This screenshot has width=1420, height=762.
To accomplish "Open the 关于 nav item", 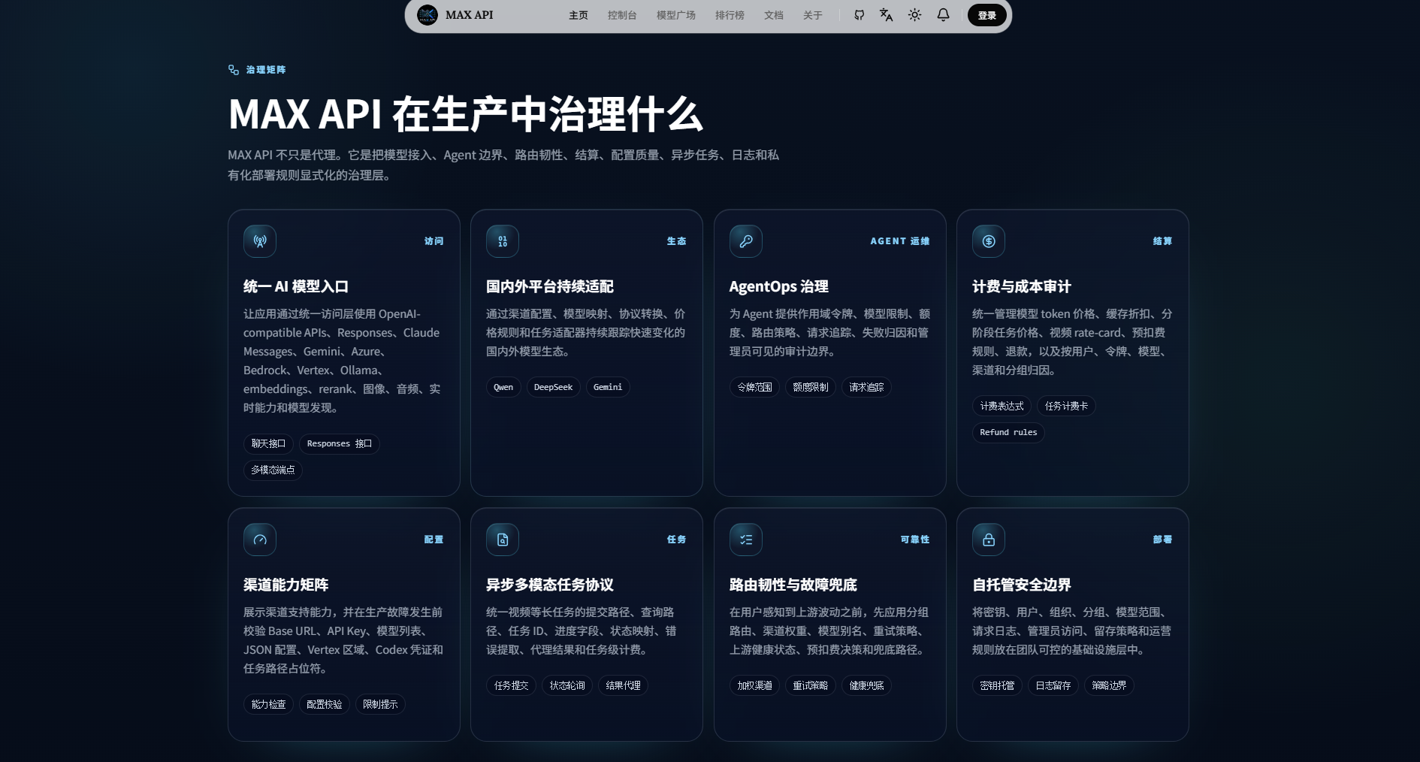I will [x=813, y=15].
